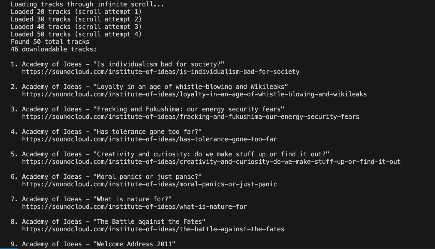Select "The Battle against the Fates" title line
435x249 pixels.
pyautogui.click(x=149, y=222)
